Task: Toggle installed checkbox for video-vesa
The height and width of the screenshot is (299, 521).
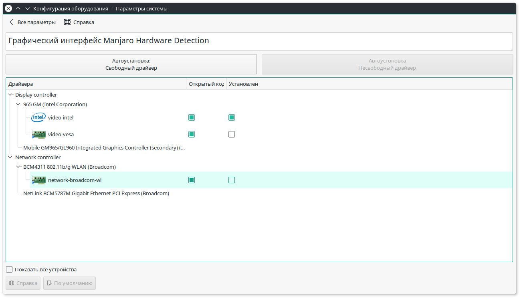Action: point(232,134)
